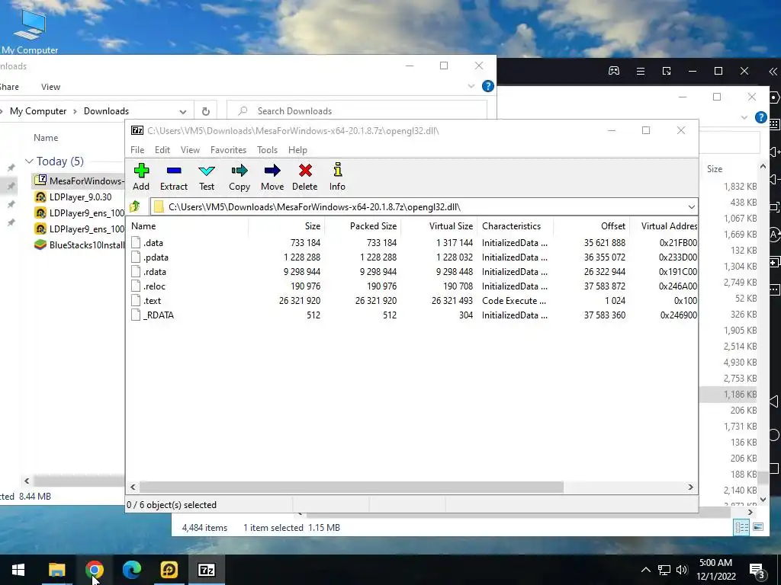
Task: Refresh the Downloads folder view
Action: (206, 111)
